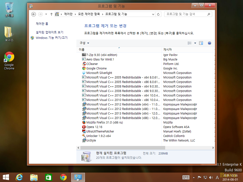Image resolution: width=243 pixels, height=182 pixels.
Task: Open the touch keyboard tray icon
Action: (x=186, y=177)
